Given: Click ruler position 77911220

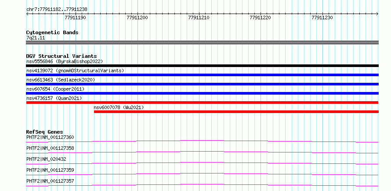Looking at the screenshot, I should point(261,18).
